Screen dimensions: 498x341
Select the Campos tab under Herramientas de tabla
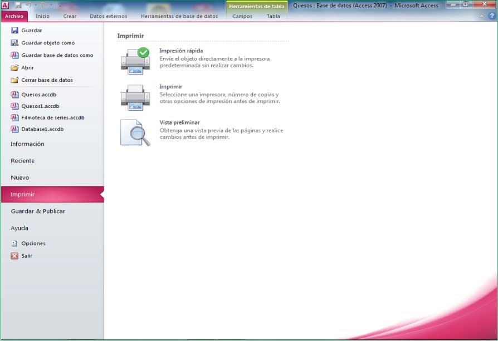[x=242, y=16]
